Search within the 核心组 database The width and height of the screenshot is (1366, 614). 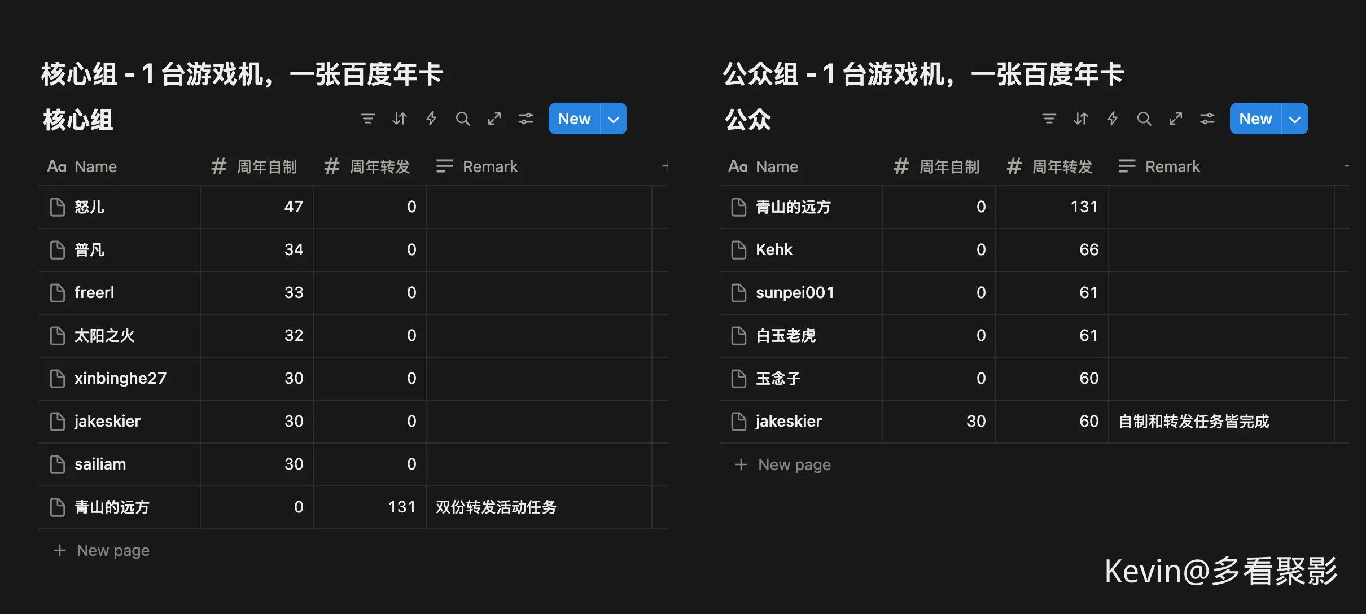point(463,119)
